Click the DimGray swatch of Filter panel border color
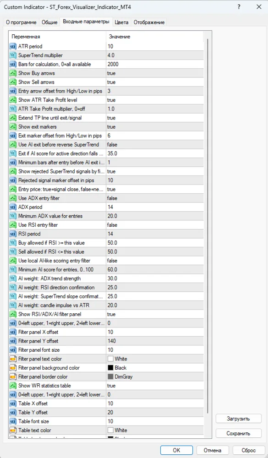The height and width of the screenshot is (458, 268). click(x=110, y=377)
